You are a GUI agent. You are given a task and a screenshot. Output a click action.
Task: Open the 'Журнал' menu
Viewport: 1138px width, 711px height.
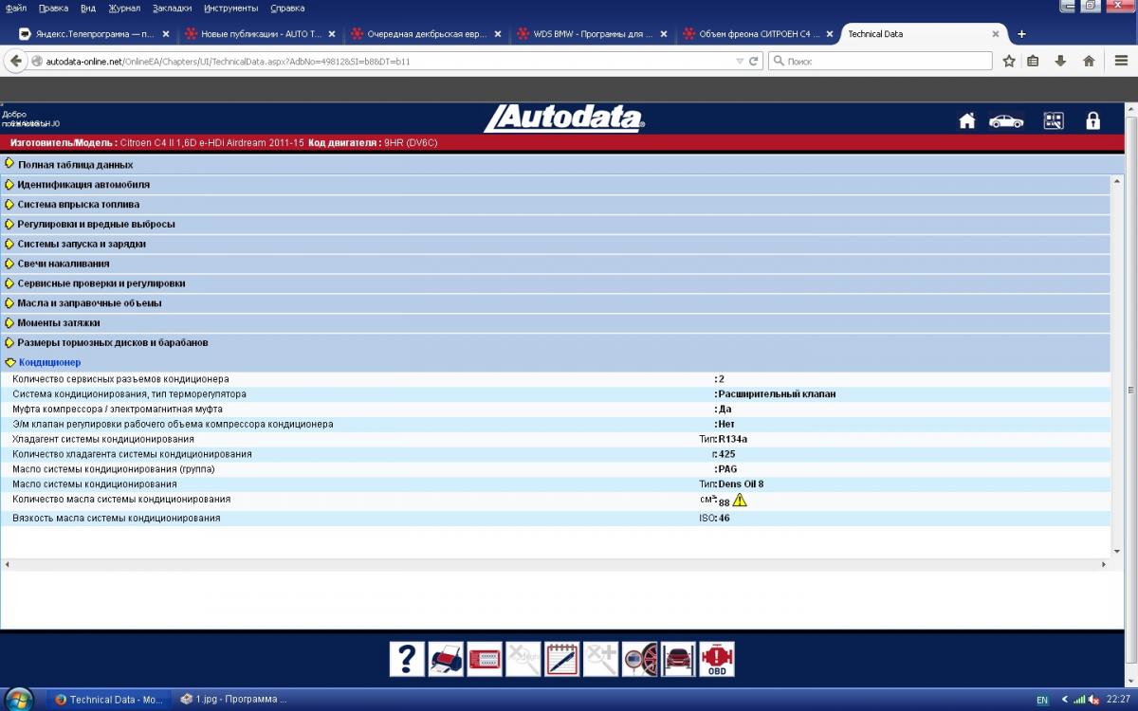click(x=124, y=8)
